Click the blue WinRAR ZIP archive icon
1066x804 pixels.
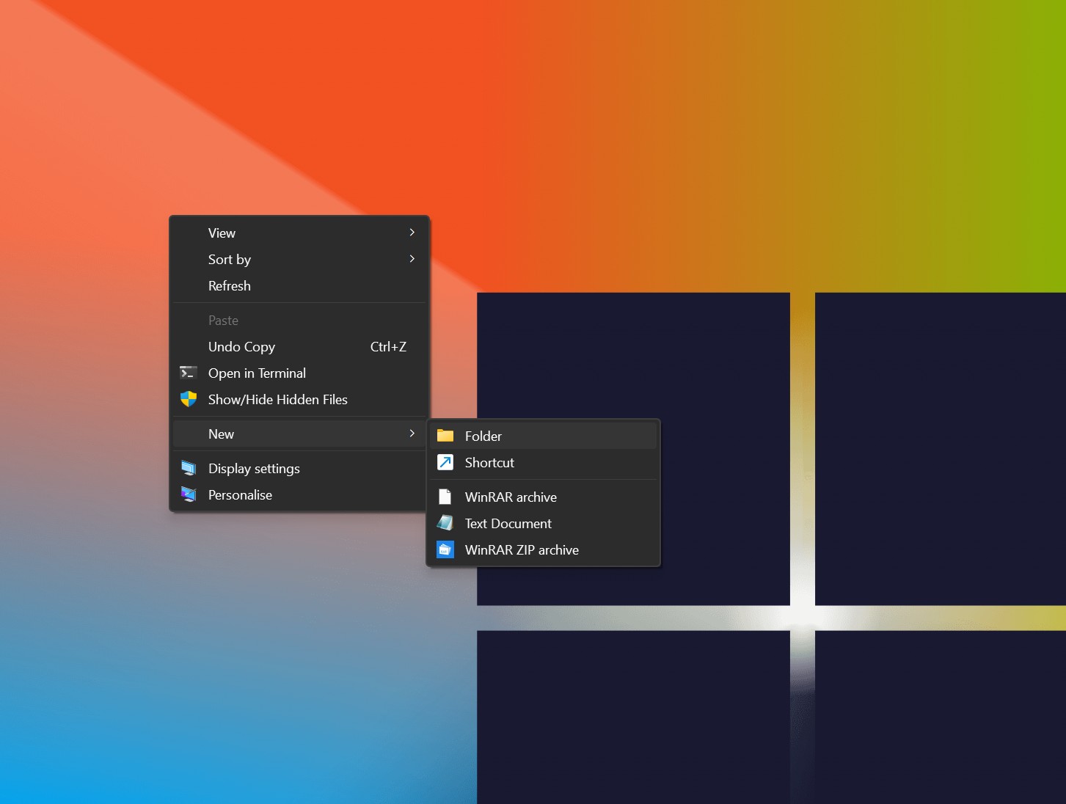coord(445,549)
